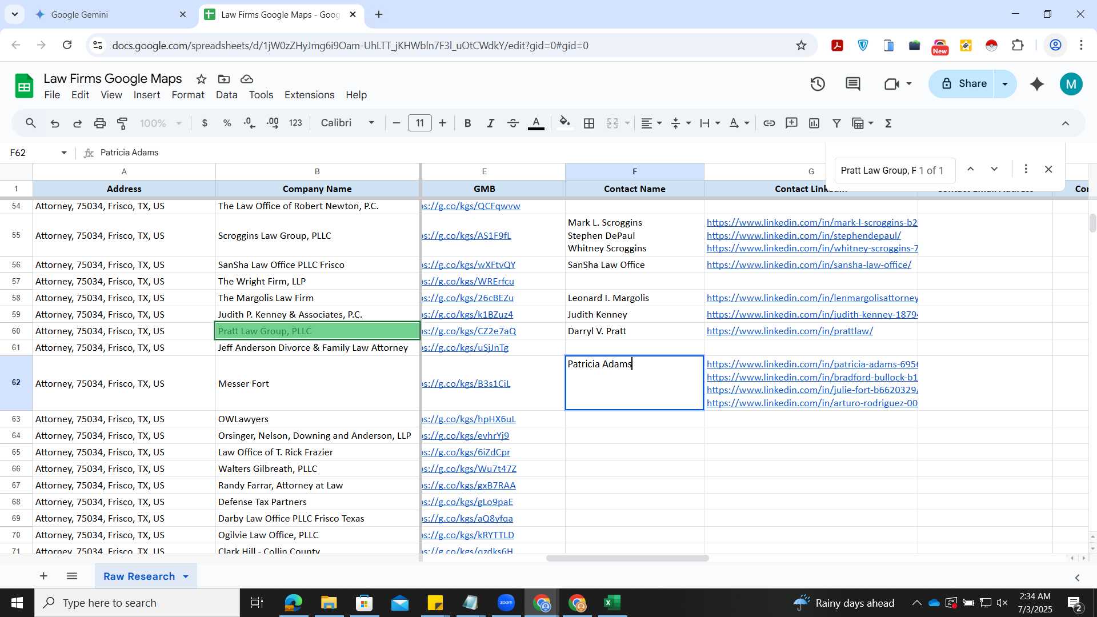Open number format 123 menu
This screenshot has height=617, width=1097.
coord(295,123)
